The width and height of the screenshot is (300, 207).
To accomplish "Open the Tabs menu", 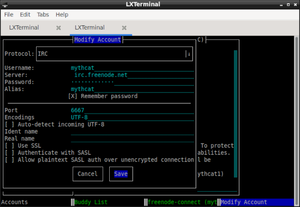I will coord(43,15).
